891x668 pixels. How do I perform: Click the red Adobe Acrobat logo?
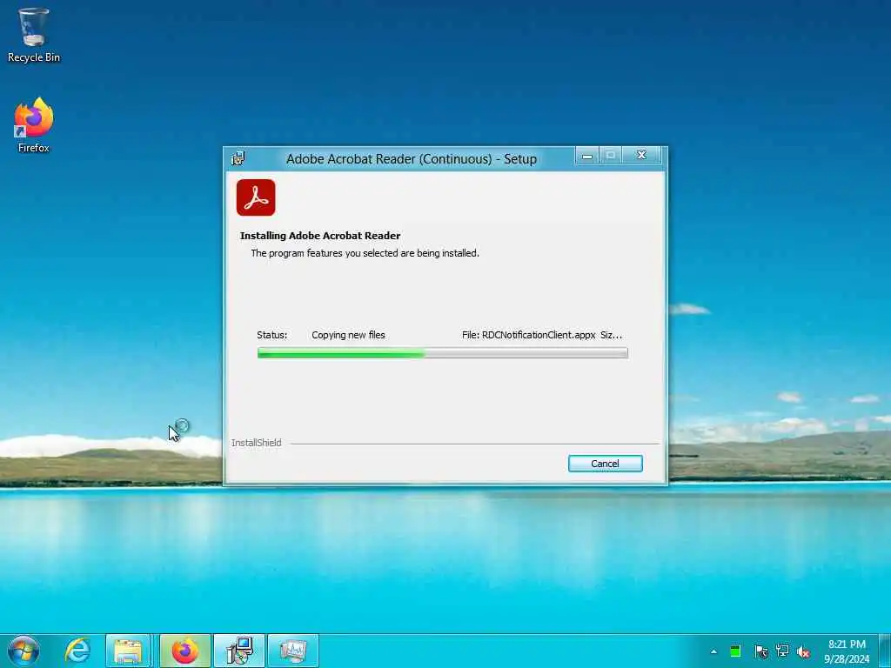(x=256, y=197)
